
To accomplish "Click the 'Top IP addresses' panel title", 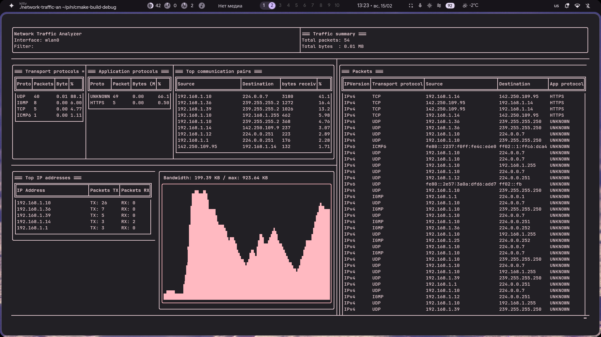I will point(48,178).
